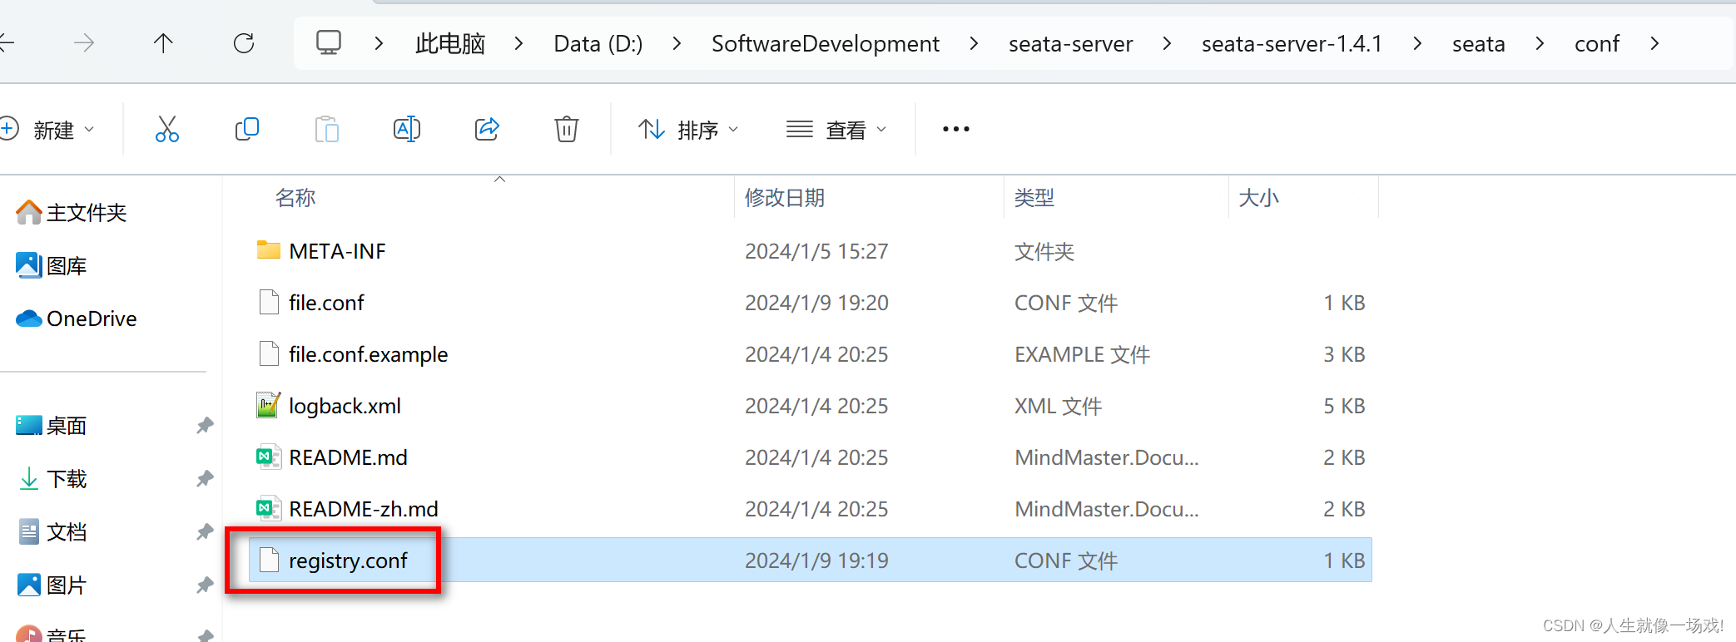The width and height of the screenshot is (1736, 642).
Task: Rename the selected file via toolbar icon
Action: pos(407,129)
